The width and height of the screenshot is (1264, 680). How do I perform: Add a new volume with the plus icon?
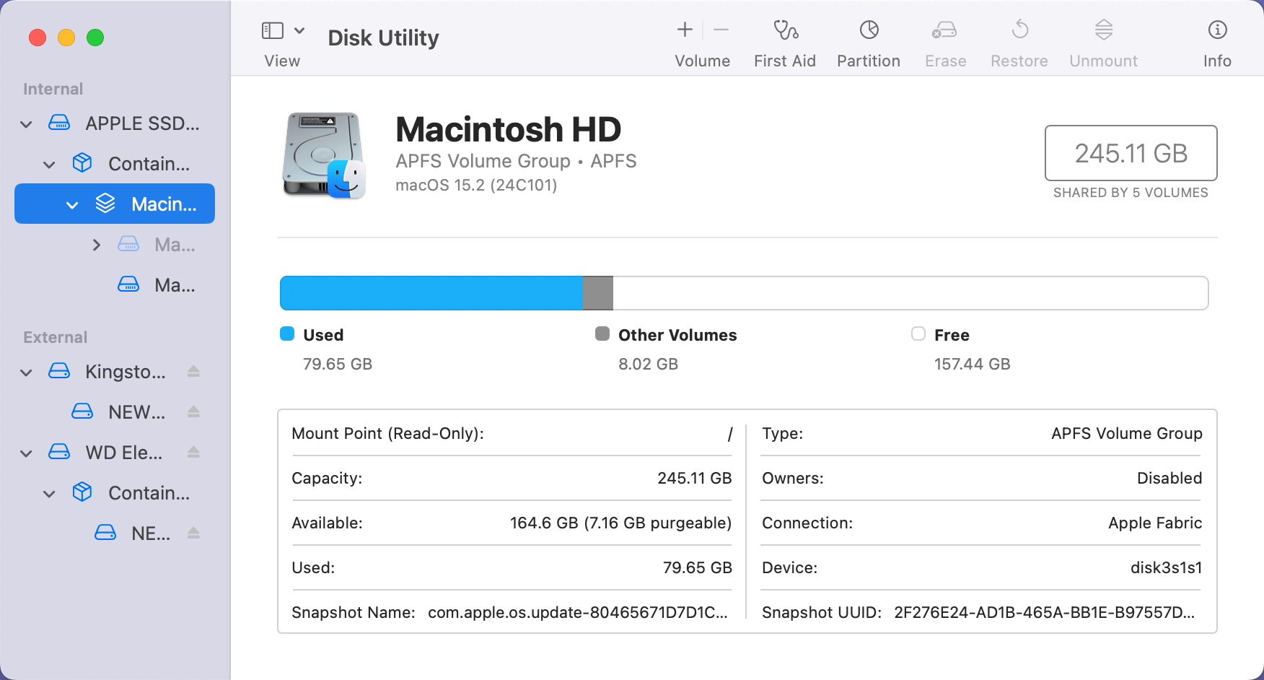(x=683, y=30)
